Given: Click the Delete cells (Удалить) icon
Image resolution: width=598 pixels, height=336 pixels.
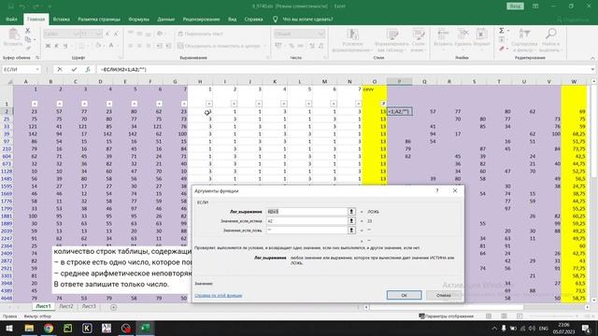Looking at the screenshot, I should click(x=463, y=35).
